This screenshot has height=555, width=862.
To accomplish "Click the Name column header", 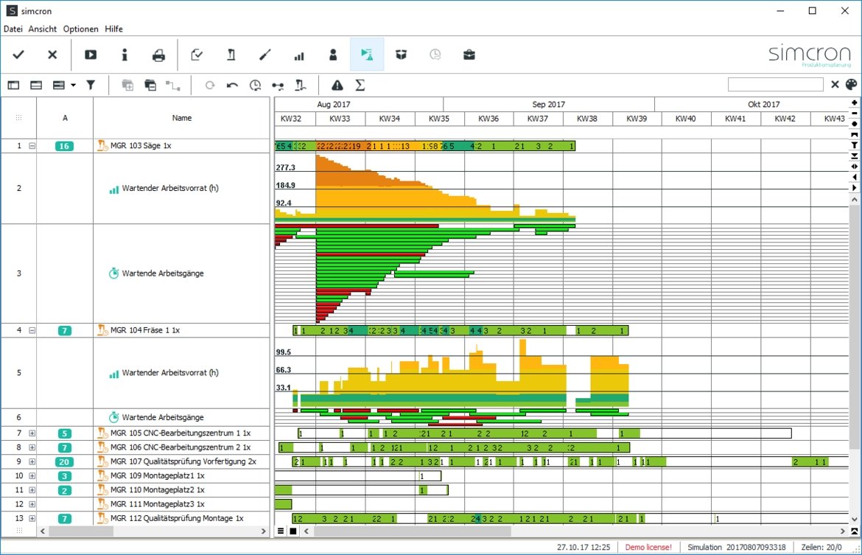I will [x=181, y=118].
